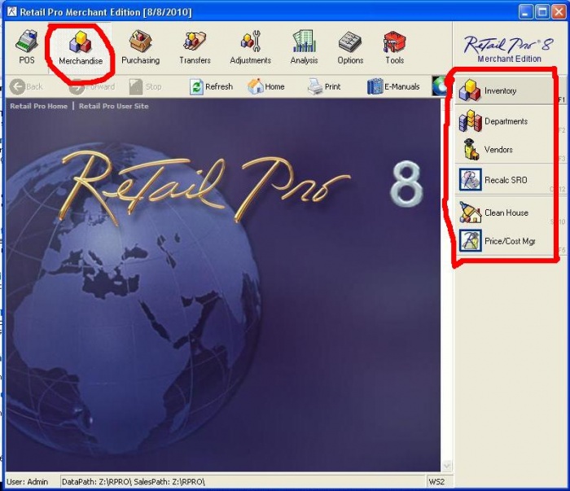This screenshot has height=491, width=570.
Task: Click the User: Admin status entry
Action: click(27, 482)
